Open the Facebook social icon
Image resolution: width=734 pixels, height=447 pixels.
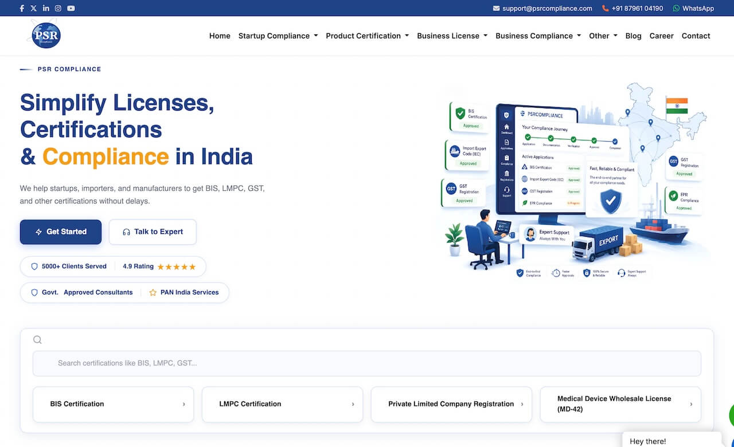pyautogui.click(x=22, y=8)
